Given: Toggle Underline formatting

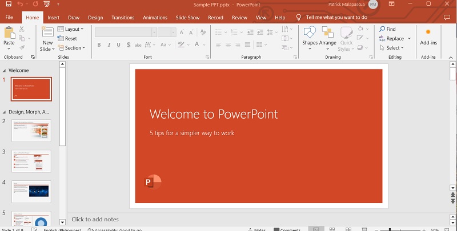Looking at the screenshot, I should 118,45.
